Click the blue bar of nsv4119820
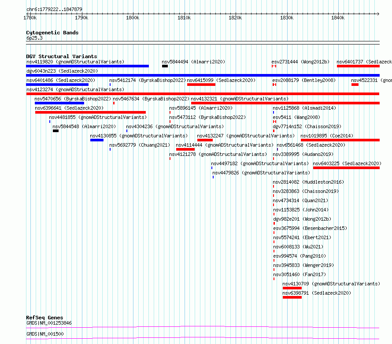 tap(88, 66)
